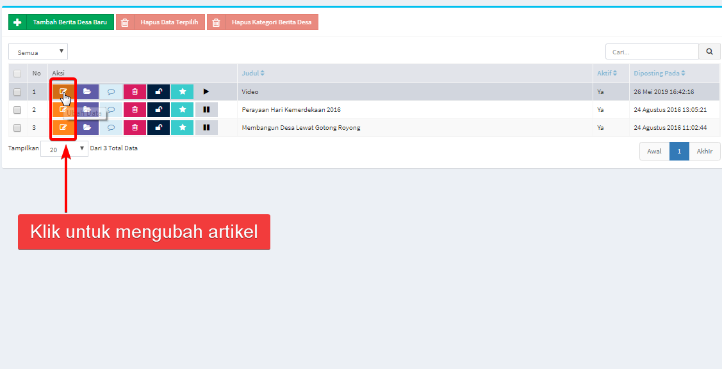Image resolution: width=722 pixels, height=369 pixels.
Task: Check the box for row 3 Membangun Desa
Action: 17,128
